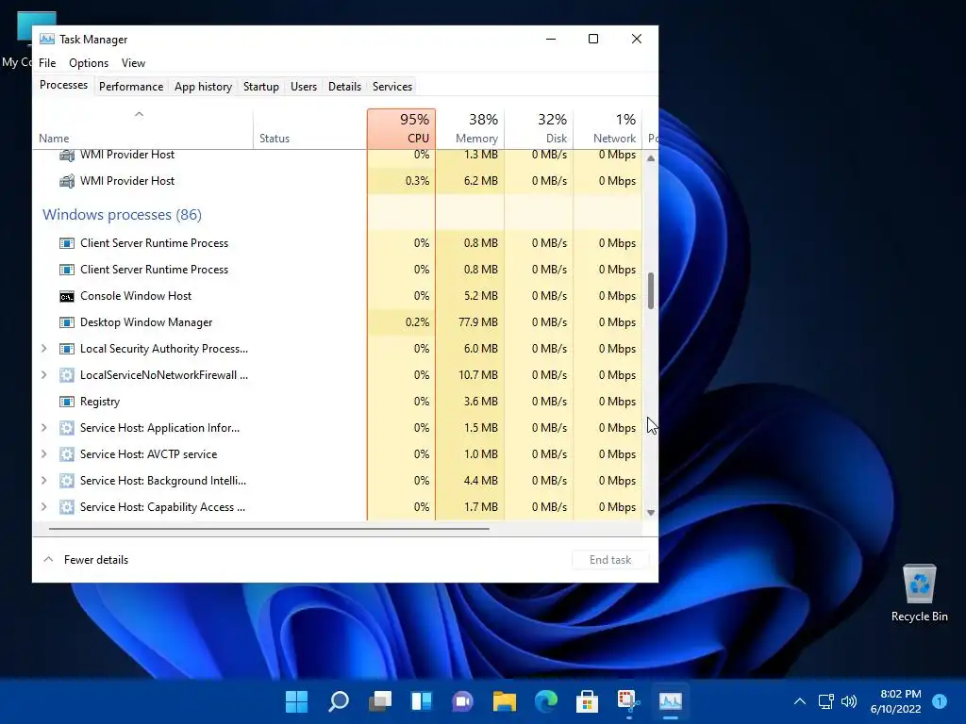Viewport: 966px width, 724px height.
Task: Sort by the Memory column header
Action: pyautogui.click(x=470, y=128)
